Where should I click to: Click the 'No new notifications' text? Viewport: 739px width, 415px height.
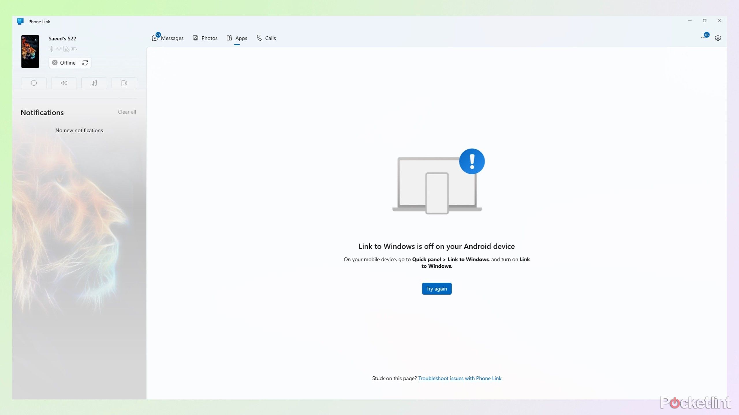[x=79, y=130]
